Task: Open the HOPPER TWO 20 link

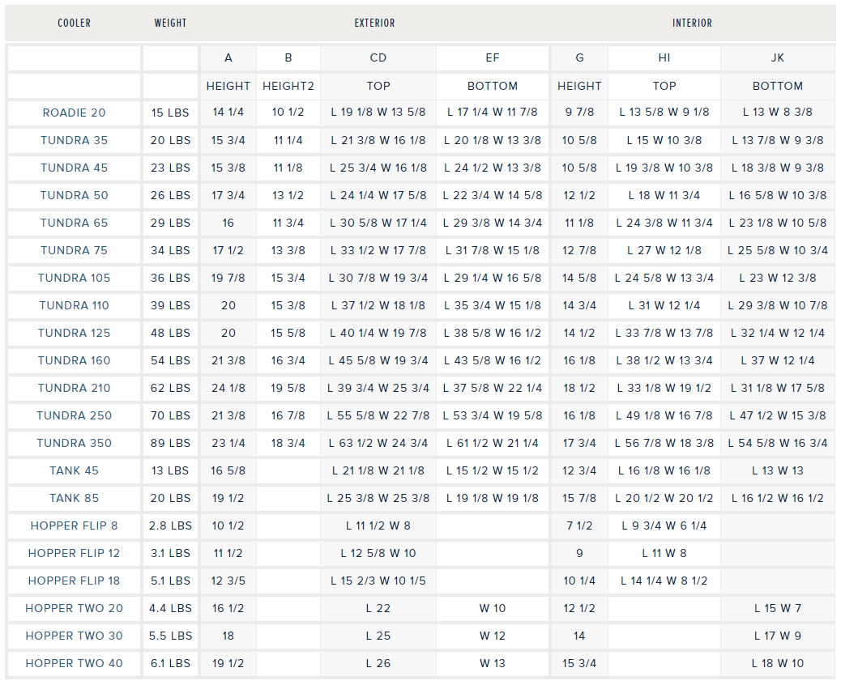Action: tap(74, 608)
